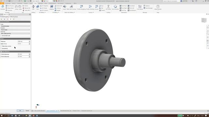Open the Grooving dropdown
Screen dimensions: 209x117
point(15,33)
